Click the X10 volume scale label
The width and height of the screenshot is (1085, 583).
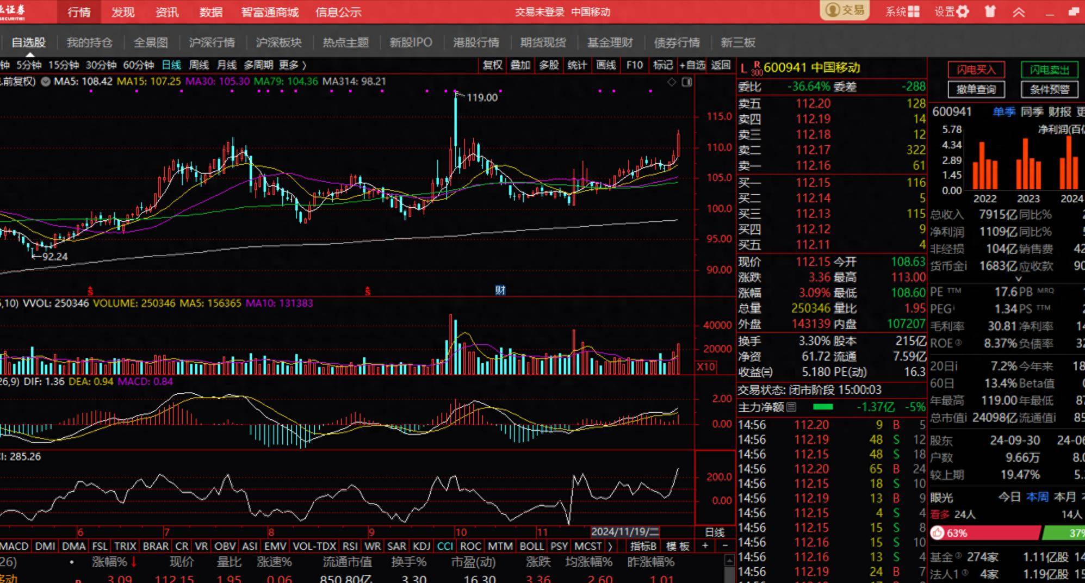tap(706, 367)
